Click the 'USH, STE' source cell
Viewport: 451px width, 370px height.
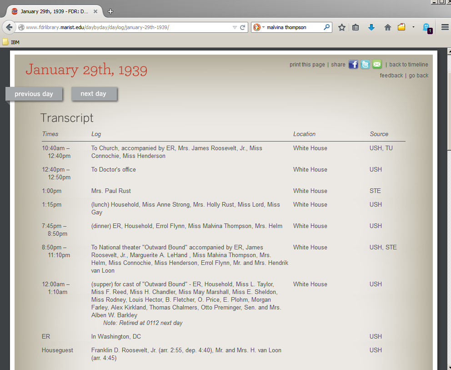[x=383, y=247]
